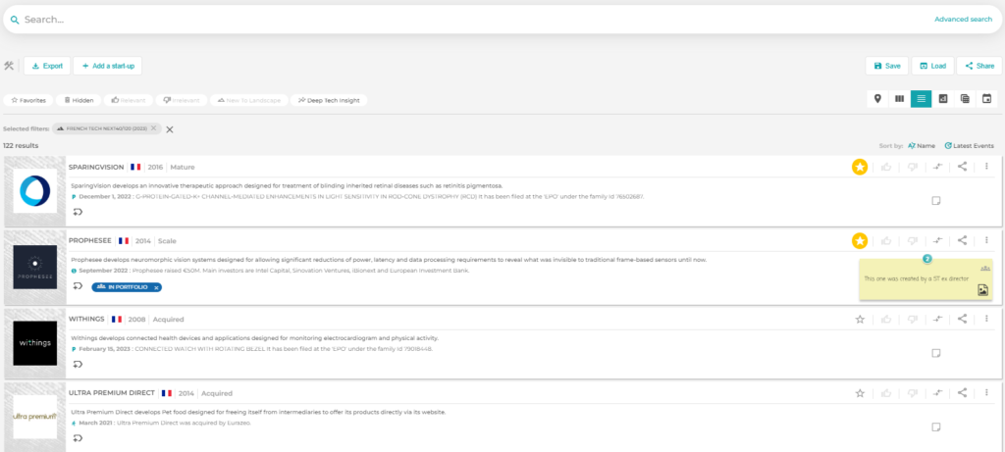Image resolution: width=1005 pixels, height=452 pixels.
Task: Remove French Tech Next40/120 filter chip
Action: (x=153, y=128)
